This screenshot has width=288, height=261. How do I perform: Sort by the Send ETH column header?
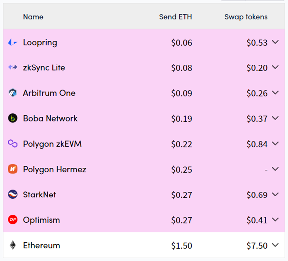175,17
